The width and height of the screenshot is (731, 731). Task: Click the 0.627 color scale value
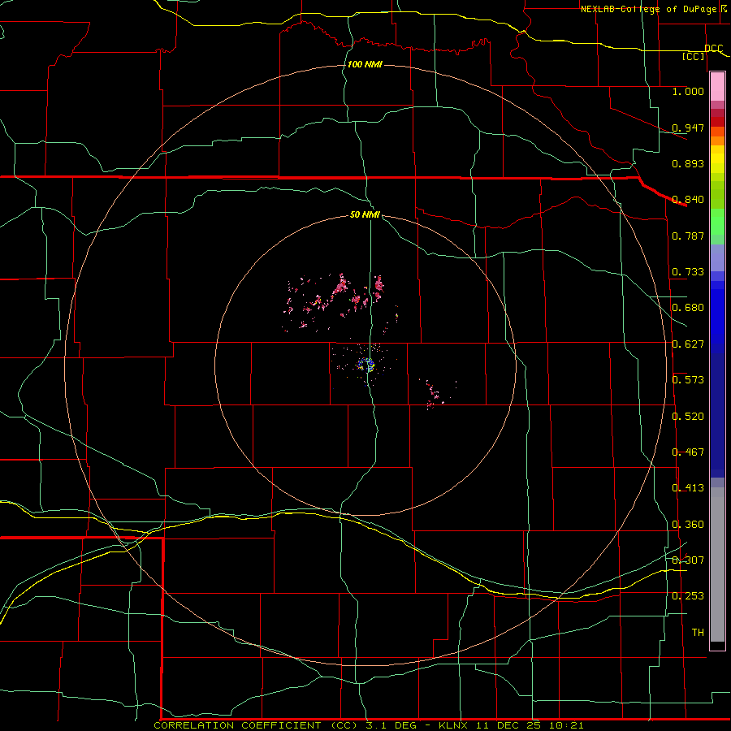click(x=688, y=344)
